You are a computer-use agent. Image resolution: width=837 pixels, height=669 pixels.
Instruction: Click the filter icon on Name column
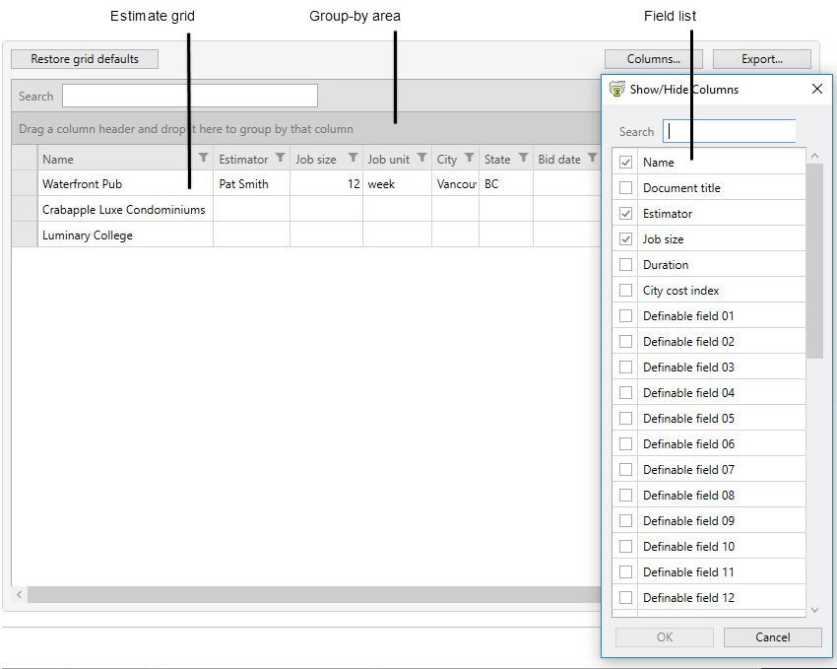pyautogui.click(x=203, y=158)
